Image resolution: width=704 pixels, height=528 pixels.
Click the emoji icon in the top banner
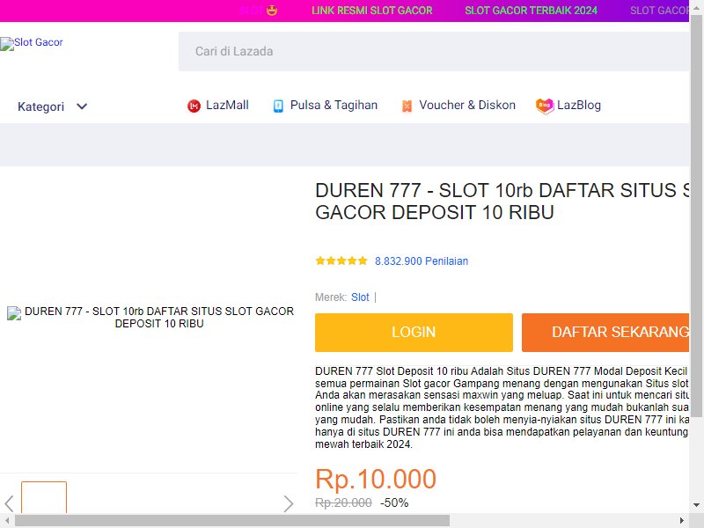click(272, 11)
